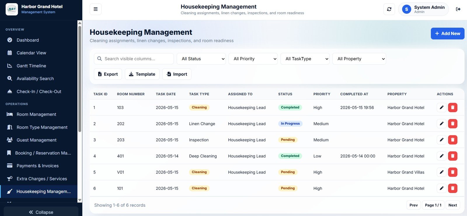The height and width of the screenshot is (216, 467).
Task: Click sidebar scroll up arrow
Action: (80, 23)
